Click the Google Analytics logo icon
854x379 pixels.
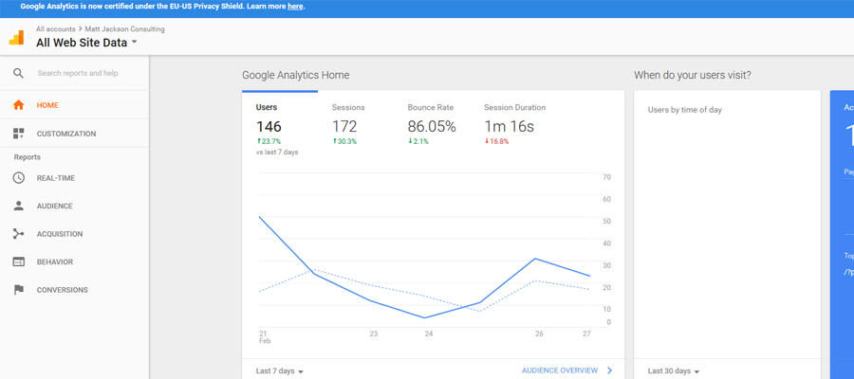coord(16,37)
